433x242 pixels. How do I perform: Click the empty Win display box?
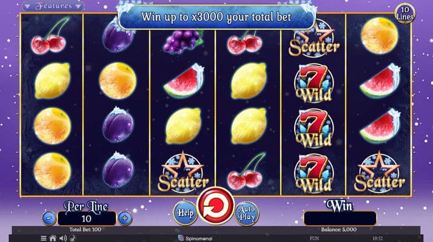[x=340, y=218]
